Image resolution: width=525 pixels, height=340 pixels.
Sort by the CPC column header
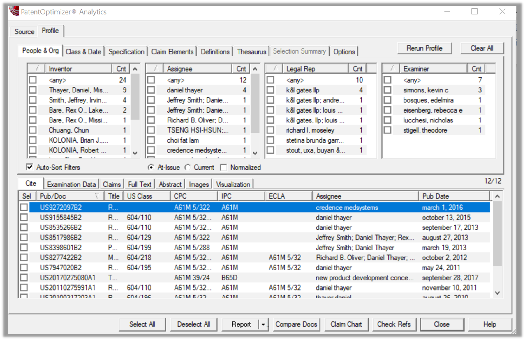194,196
